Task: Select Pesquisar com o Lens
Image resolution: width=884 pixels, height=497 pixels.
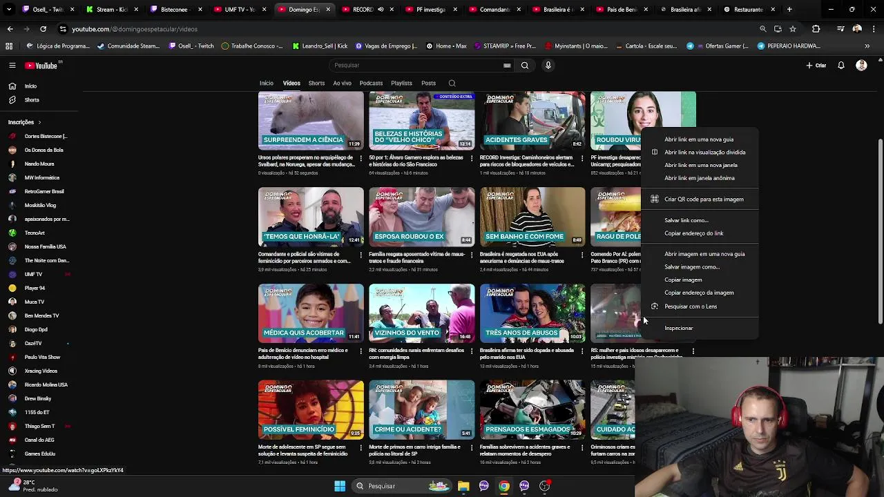Action: [x=700, y=306]
